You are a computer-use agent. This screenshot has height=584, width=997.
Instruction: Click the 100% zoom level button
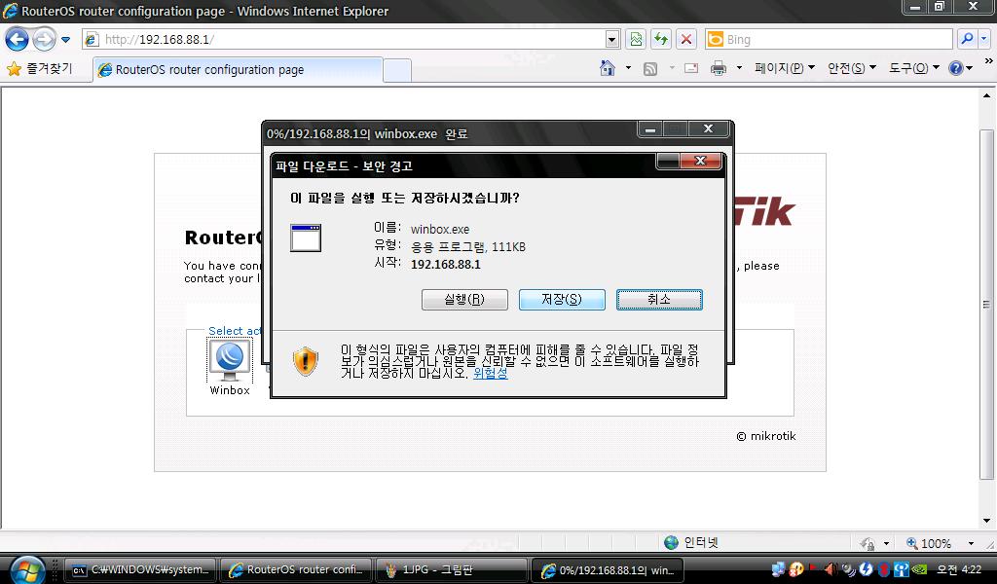[929, 543]
